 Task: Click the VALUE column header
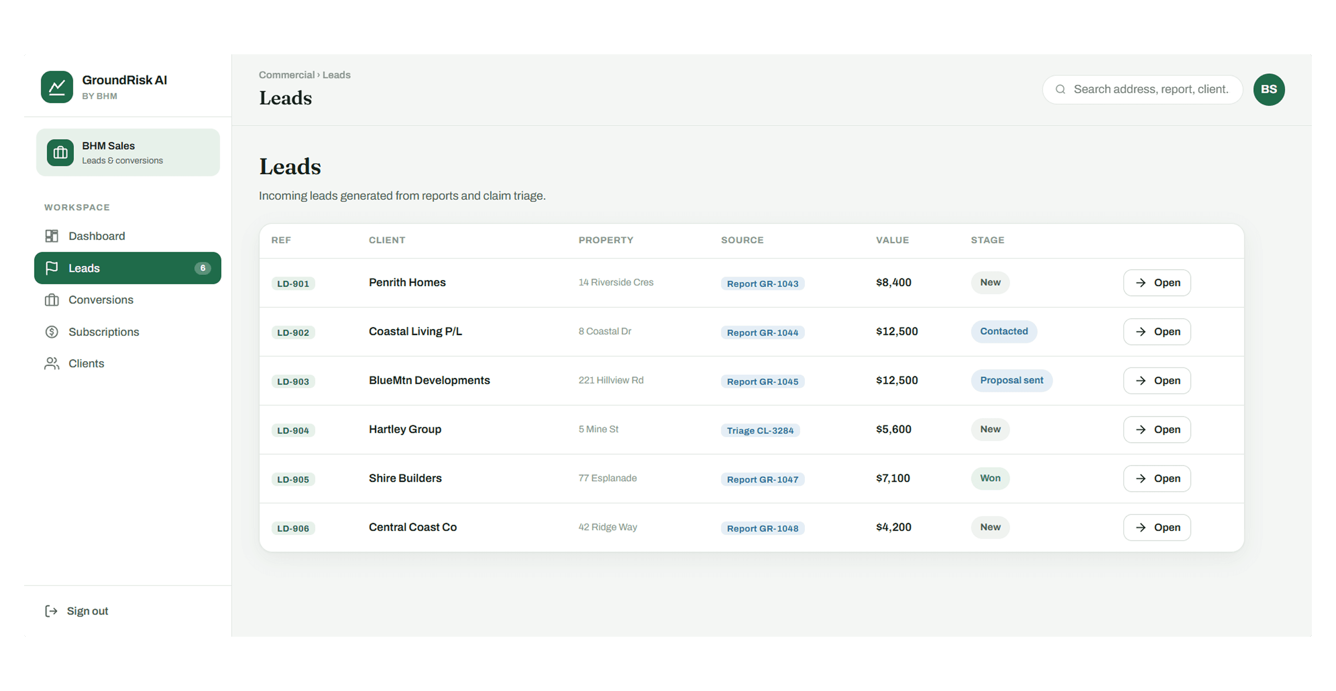click(892, 240)
